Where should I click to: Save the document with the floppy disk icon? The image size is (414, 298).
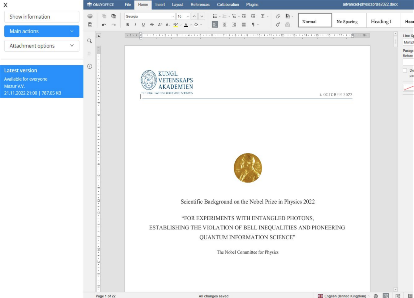pyautogui.click(x=90, y=24)
